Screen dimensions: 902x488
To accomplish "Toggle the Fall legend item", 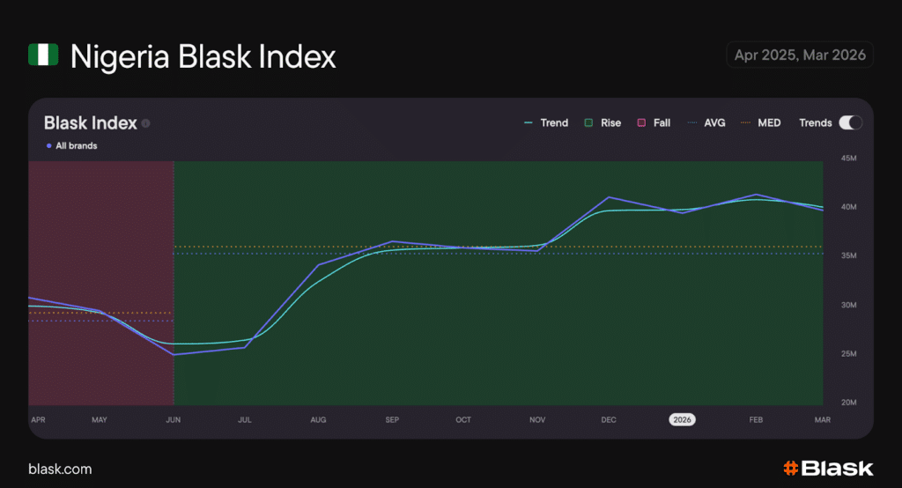I will coord(654,122).
